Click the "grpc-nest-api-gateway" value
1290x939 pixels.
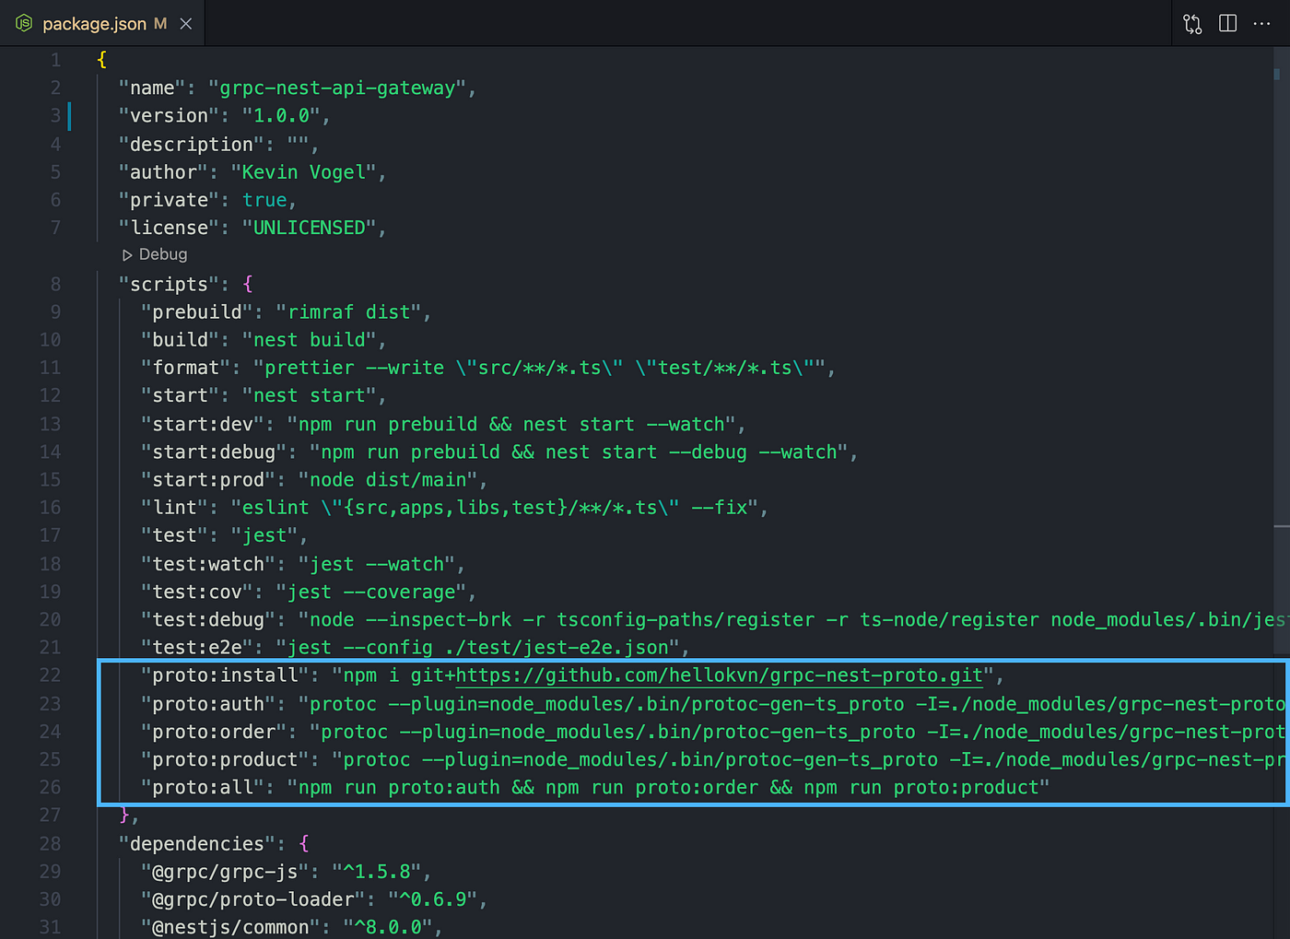click(337, 88)
